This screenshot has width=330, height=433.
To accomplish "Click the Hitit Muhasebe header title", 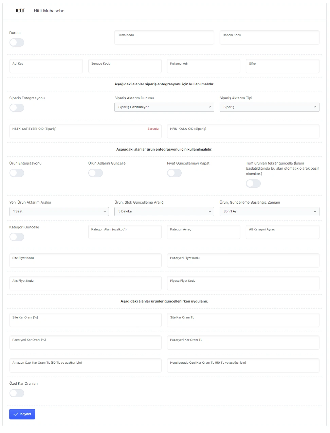I will tap(49, 11).
